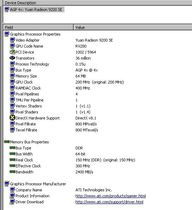This screenshot has height=210, width=192.
Task: Click the ATI Technologies Inc. value
Action: coord(94,190)
